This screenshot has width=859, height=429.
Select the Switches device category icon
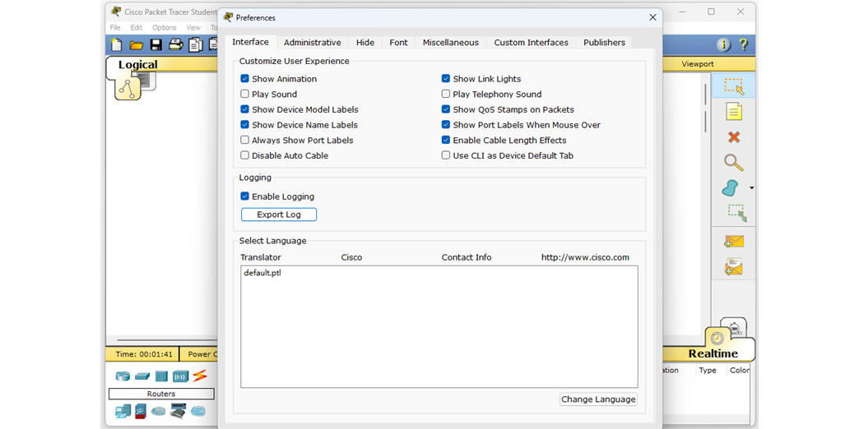142,376
